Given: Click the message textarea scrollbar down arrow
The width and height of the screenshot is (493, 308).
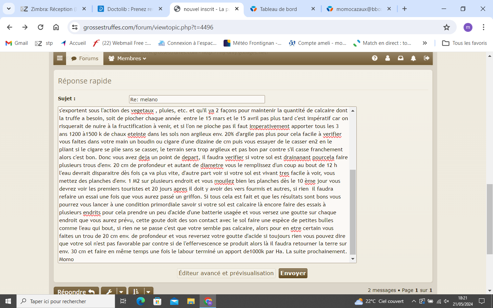Looking at the screenshot, I should [353, 259].
